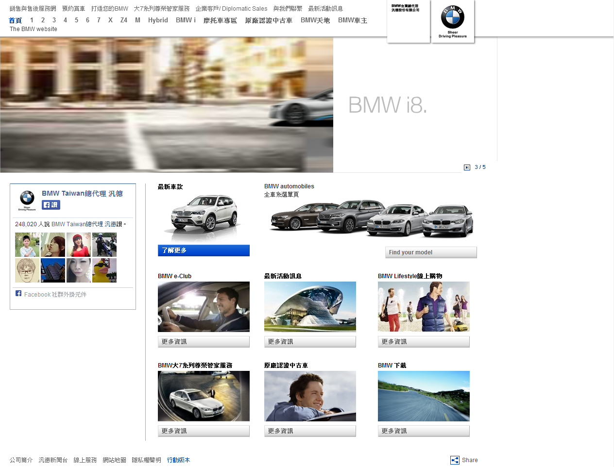Screen dimensions: 614x467
Task: Click 線上服務 footer link
Action: [85, 460]
